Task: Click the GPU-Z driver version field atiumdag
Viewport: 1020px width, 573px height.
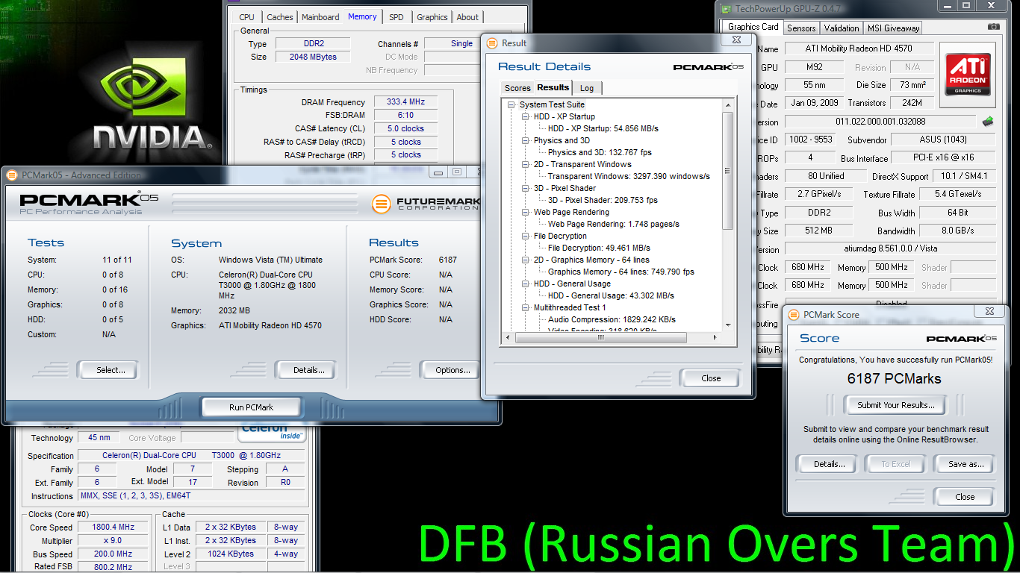Action: coord(890,248)
